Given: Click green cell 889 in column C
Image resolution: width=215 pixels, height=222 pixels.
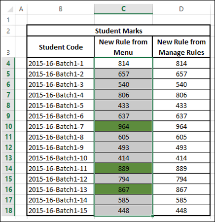Looking at the screenshot, I should (x=123, y=169).
